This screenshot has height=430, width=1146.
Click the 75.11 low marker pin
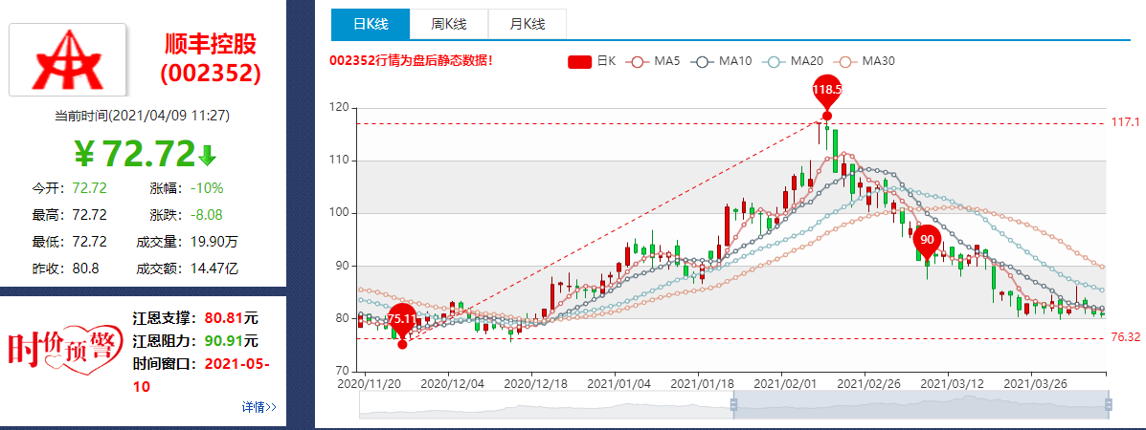pyautogui.click(x=403, y=321)
